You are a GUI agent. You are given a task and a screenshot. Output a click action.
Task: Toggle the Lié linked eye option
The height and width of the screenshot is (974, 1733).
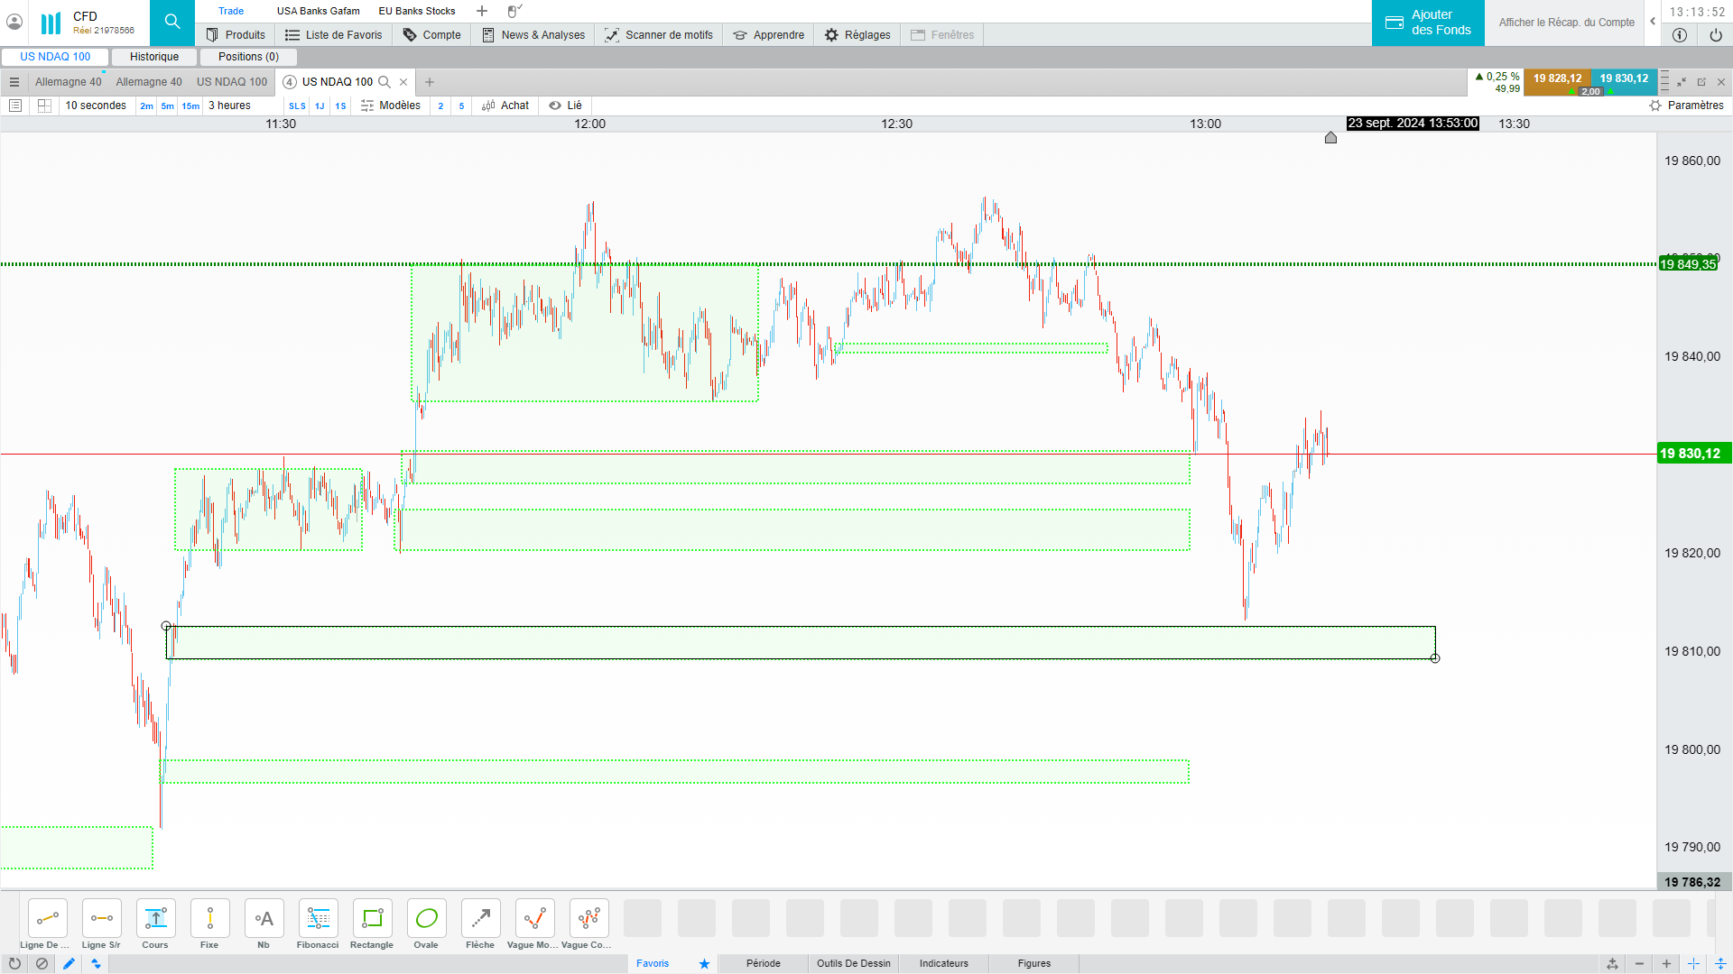click(565, 106)
